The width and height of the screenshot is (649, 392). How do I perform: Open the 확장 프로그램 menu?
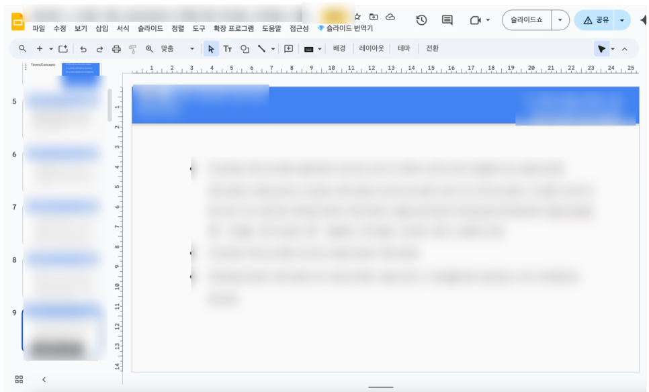pyautogui.click(x=233, y=29)
